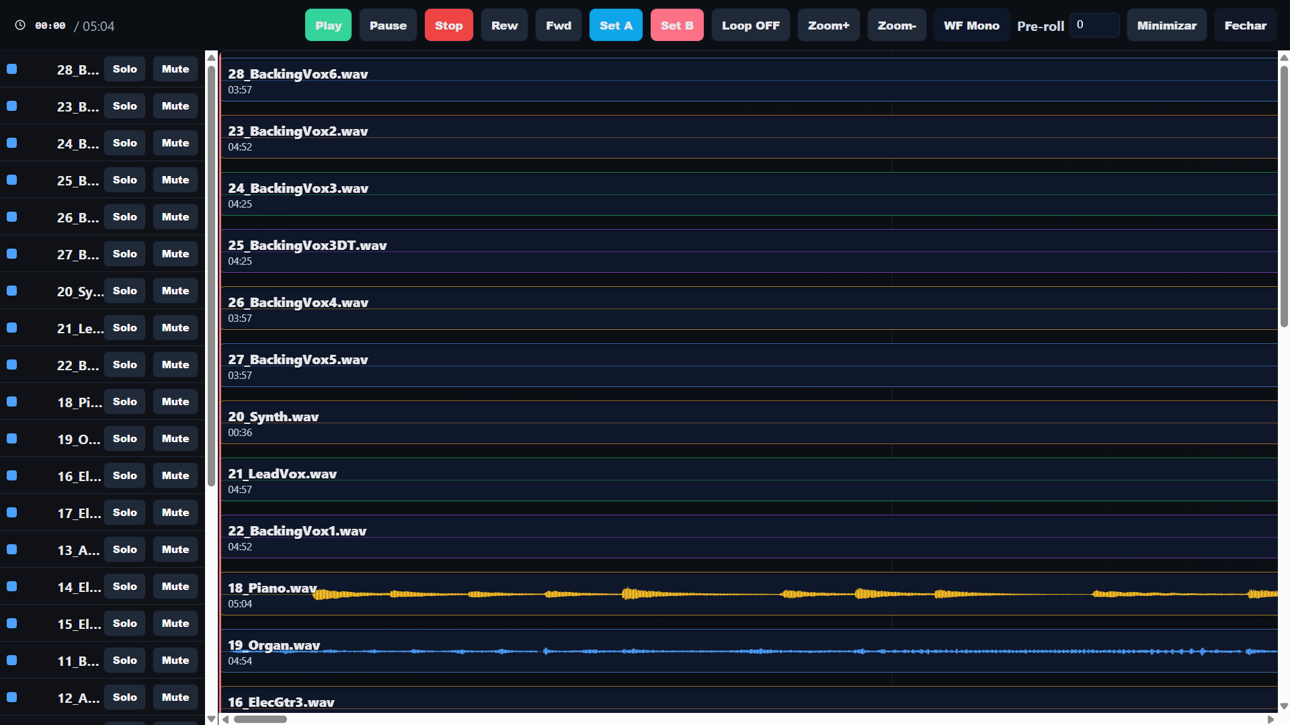
Task: Toggle the blue checkbox for 21_Le... track
Action: (11, 328)
